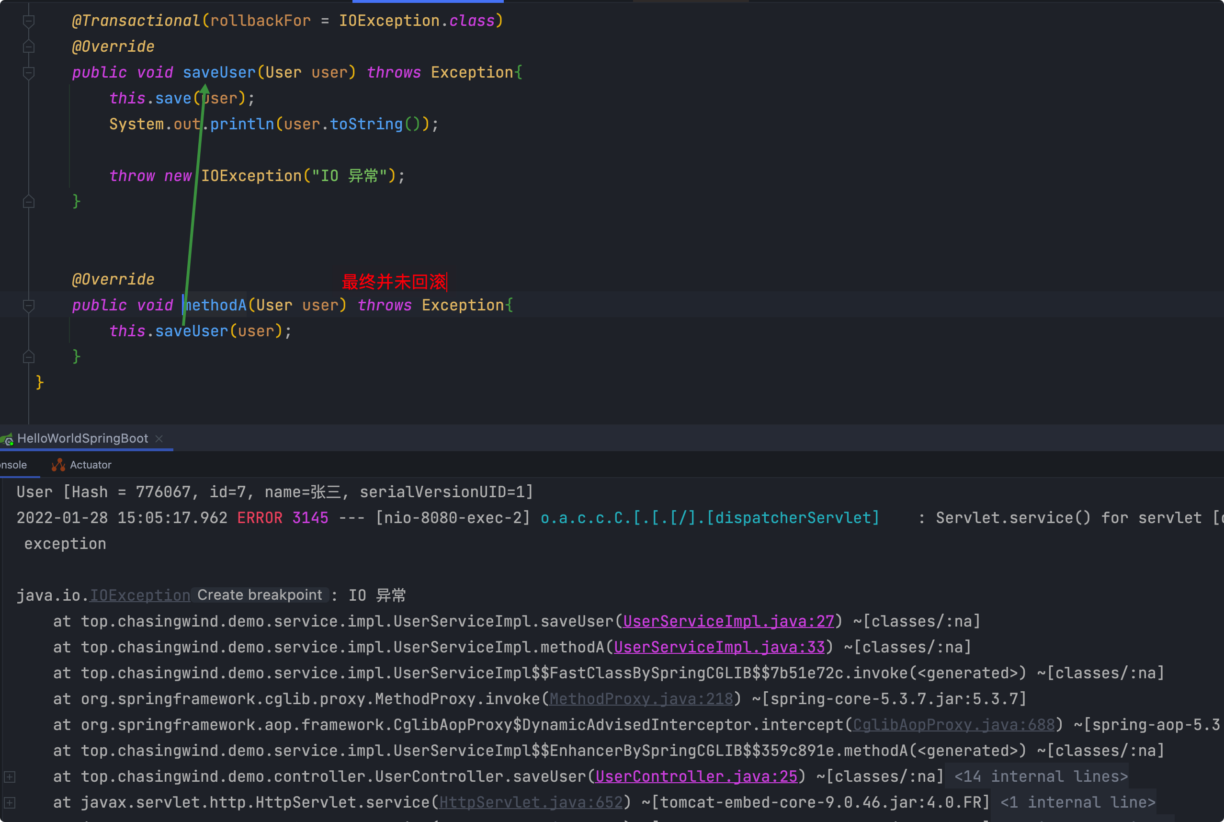Expand the 14 internal lines fold
This screenshot has width=1224, height=822.
[1040, 776]
